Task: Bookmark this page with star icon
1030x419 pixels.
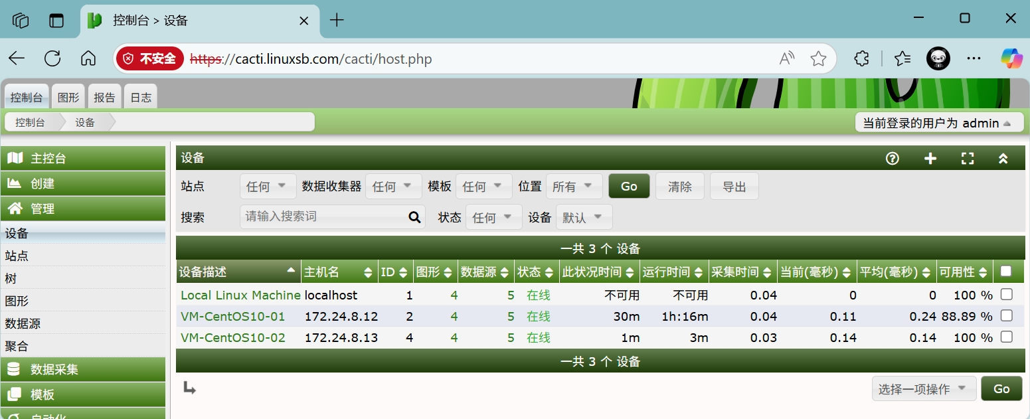Action: click(818, 58)
